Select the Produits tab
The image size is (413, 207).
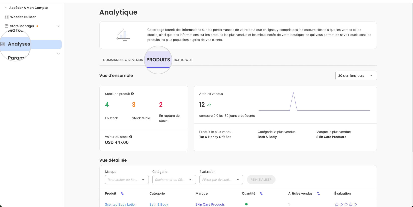[158, 60]
